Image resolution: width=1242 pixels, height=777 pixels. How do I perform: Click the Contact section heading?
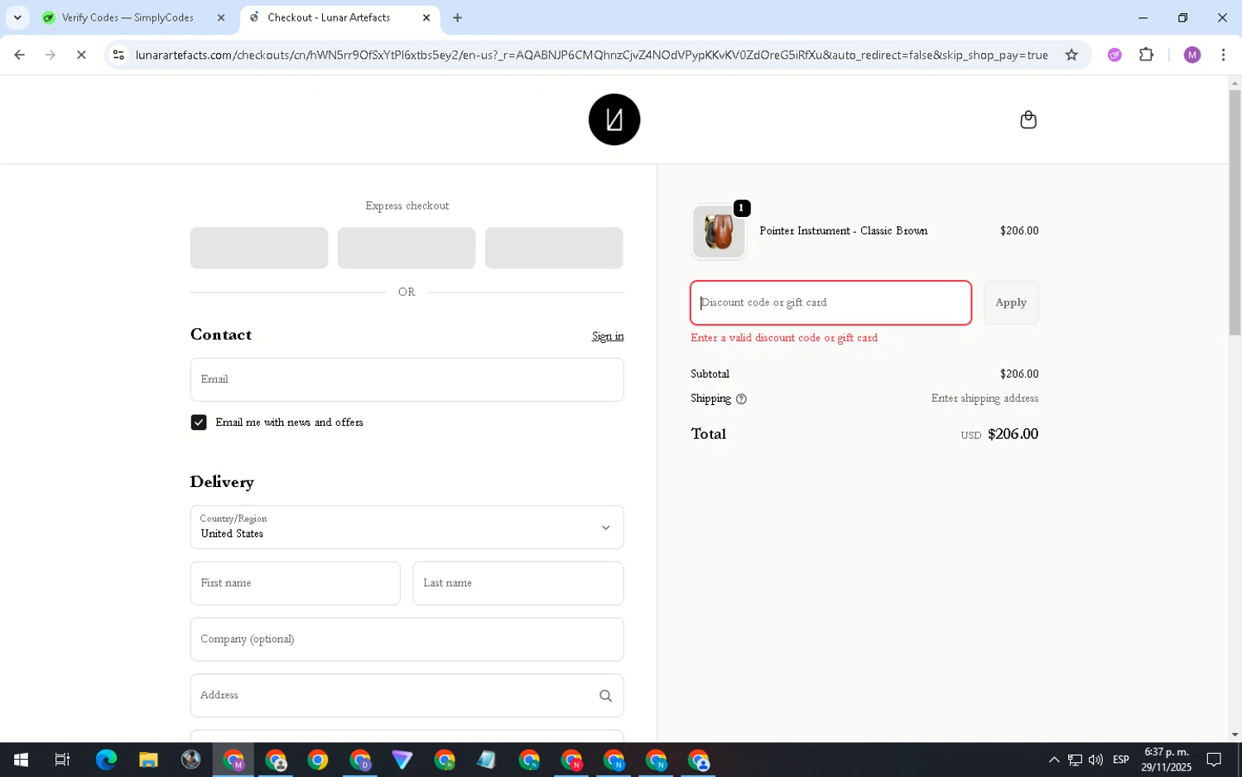pyautogui.click(x=221, y=335)
